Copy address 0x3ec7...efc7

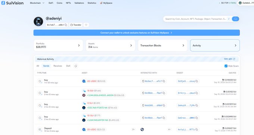164,81
